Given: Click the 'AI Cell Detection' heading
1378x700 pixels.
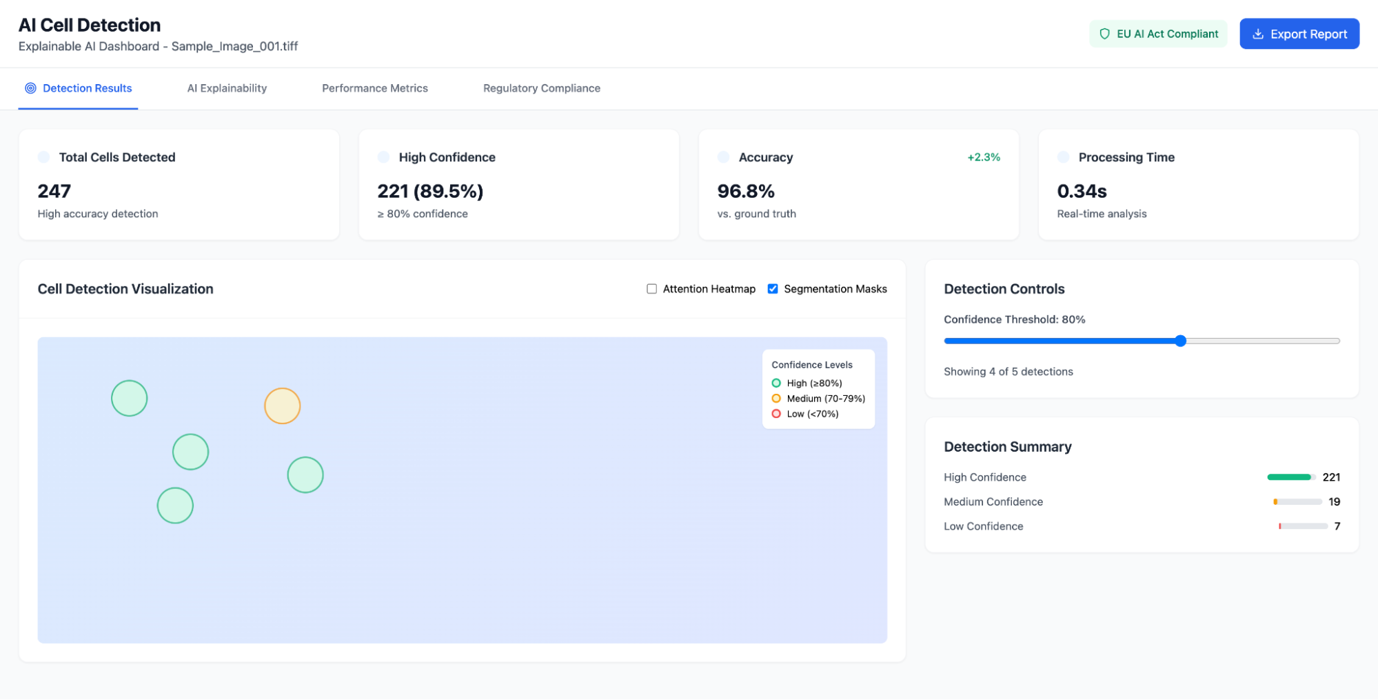Looking at the screenshot, I should tap(89, 25).
